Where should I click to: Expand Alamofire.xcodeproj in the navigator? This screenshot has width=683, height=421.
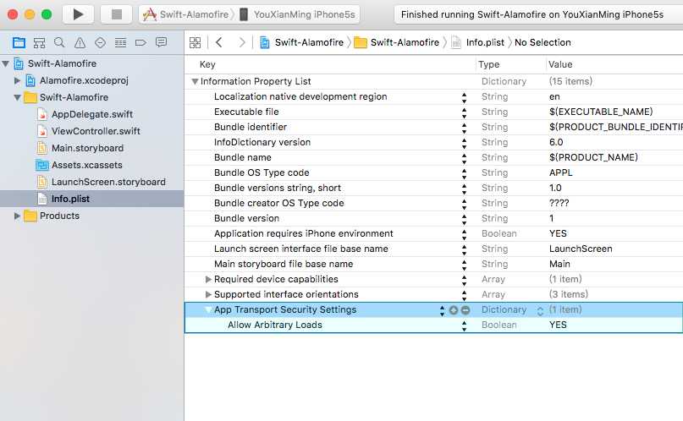(x=17, y=80)
